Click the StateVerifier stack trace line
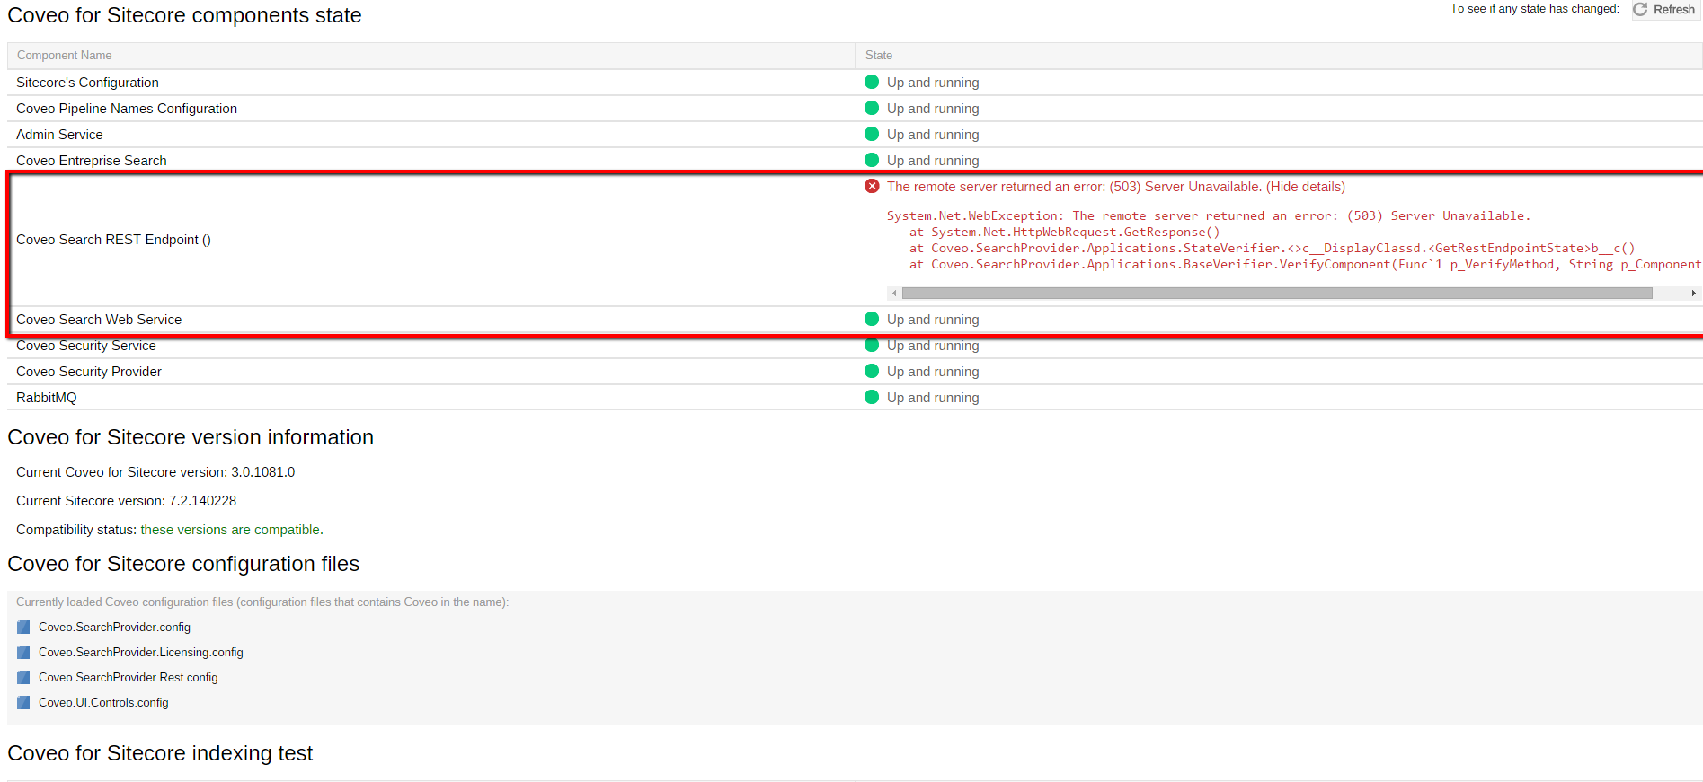Viewport: 1703px width, 782px height. pyautogui.click(x=1273, y=249)
